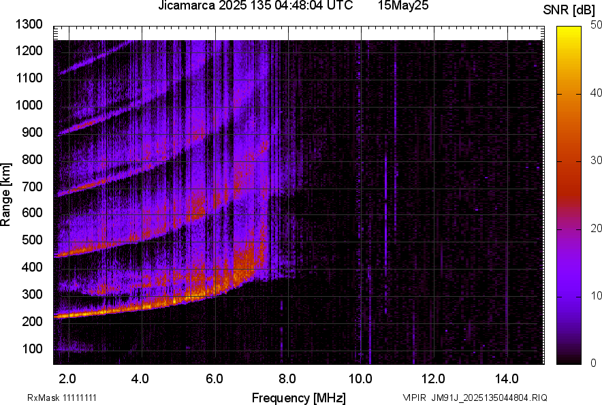Click the 10.0 frequency tick label
This screenshot has height=405, width=602.
click(x=360, y=378)
